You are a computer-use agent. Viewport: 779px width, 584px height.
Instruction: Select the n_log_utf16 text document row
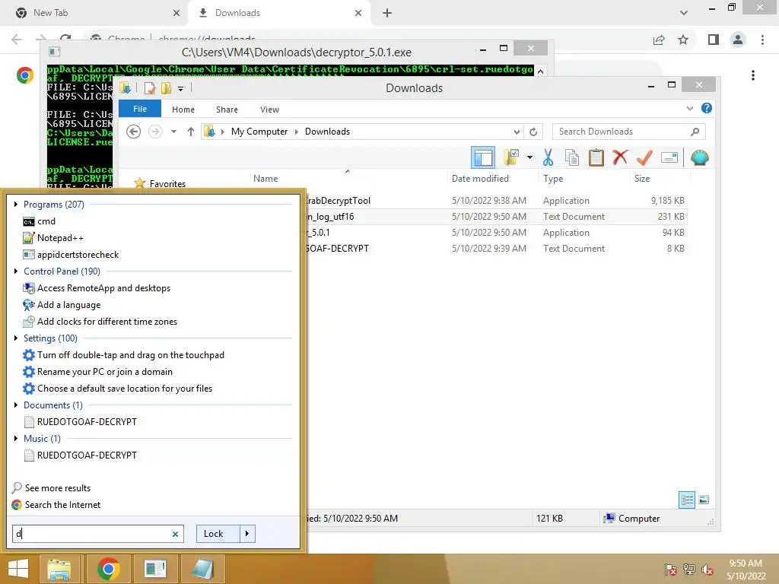click(497, 217)
